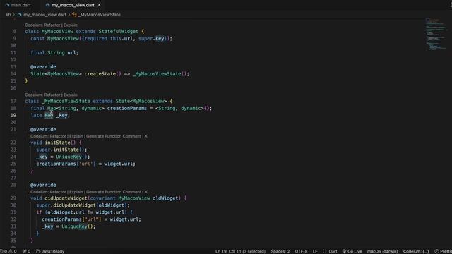Open my_macos_view.dart in the breadcrumb path
The height and width of the screenshot is (254, 452).
click(44, 15)
